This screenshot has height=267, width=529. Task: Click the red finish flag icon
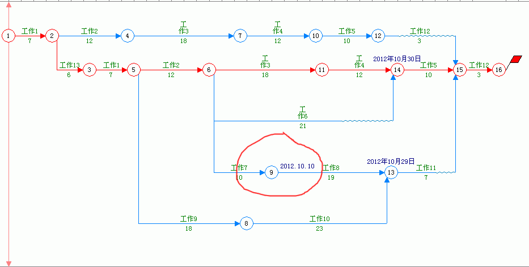click(x=516, y=59)
